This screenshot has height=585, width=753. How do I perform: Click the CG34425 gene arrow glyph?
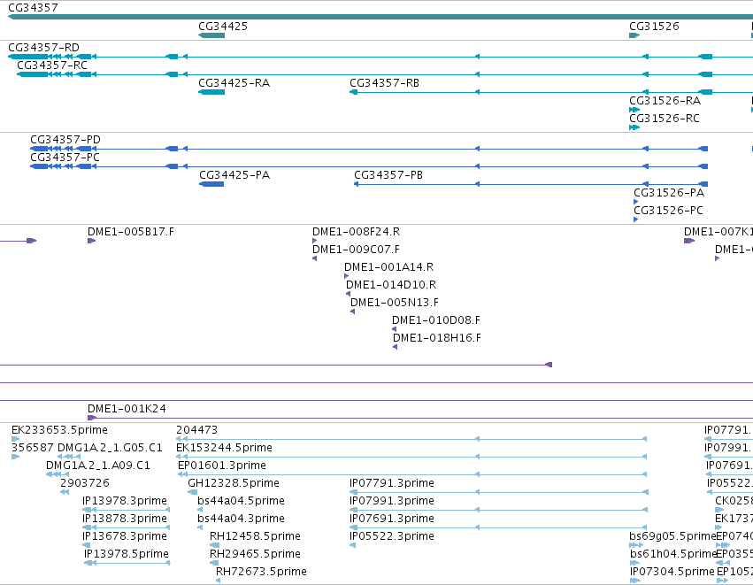pos(211,35)
